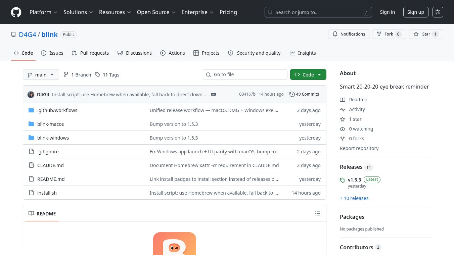Image resolution: width=454 pixels, height=255 pixels.
Task: Click the Sign up button
Action: pyautogui.click(x=416, y=12)
